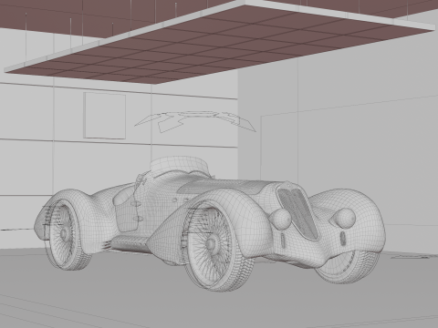Viewport: 438px width, 328px height.
Task: Select the floating wireframe outline above the car
Action: coord(194,121)
